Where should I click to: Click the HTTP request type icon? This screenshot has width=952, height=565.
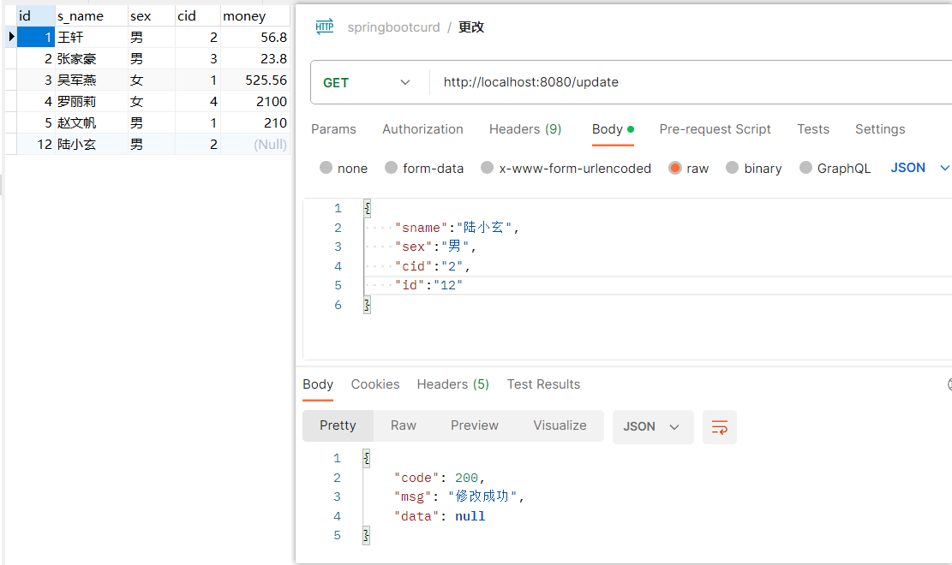click(x=325, y=27)
